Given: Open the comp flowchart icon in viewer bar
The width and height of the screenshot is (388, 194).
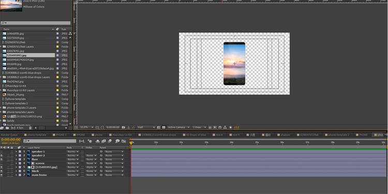Looking at the screenshot, I should pos(225,127).
